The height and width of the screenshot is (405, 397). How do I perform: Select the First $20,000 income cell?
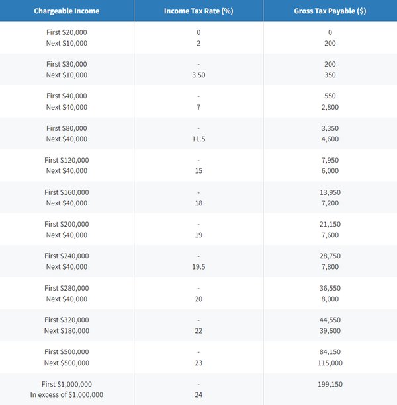(67, 32)
